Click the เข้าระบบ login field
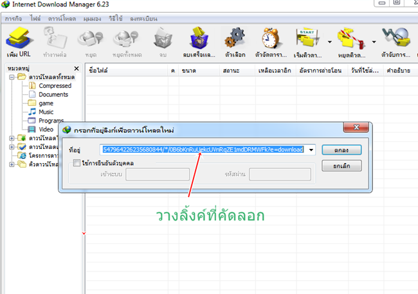This screenshot has height=294, width=418. [x=158, y=174]
